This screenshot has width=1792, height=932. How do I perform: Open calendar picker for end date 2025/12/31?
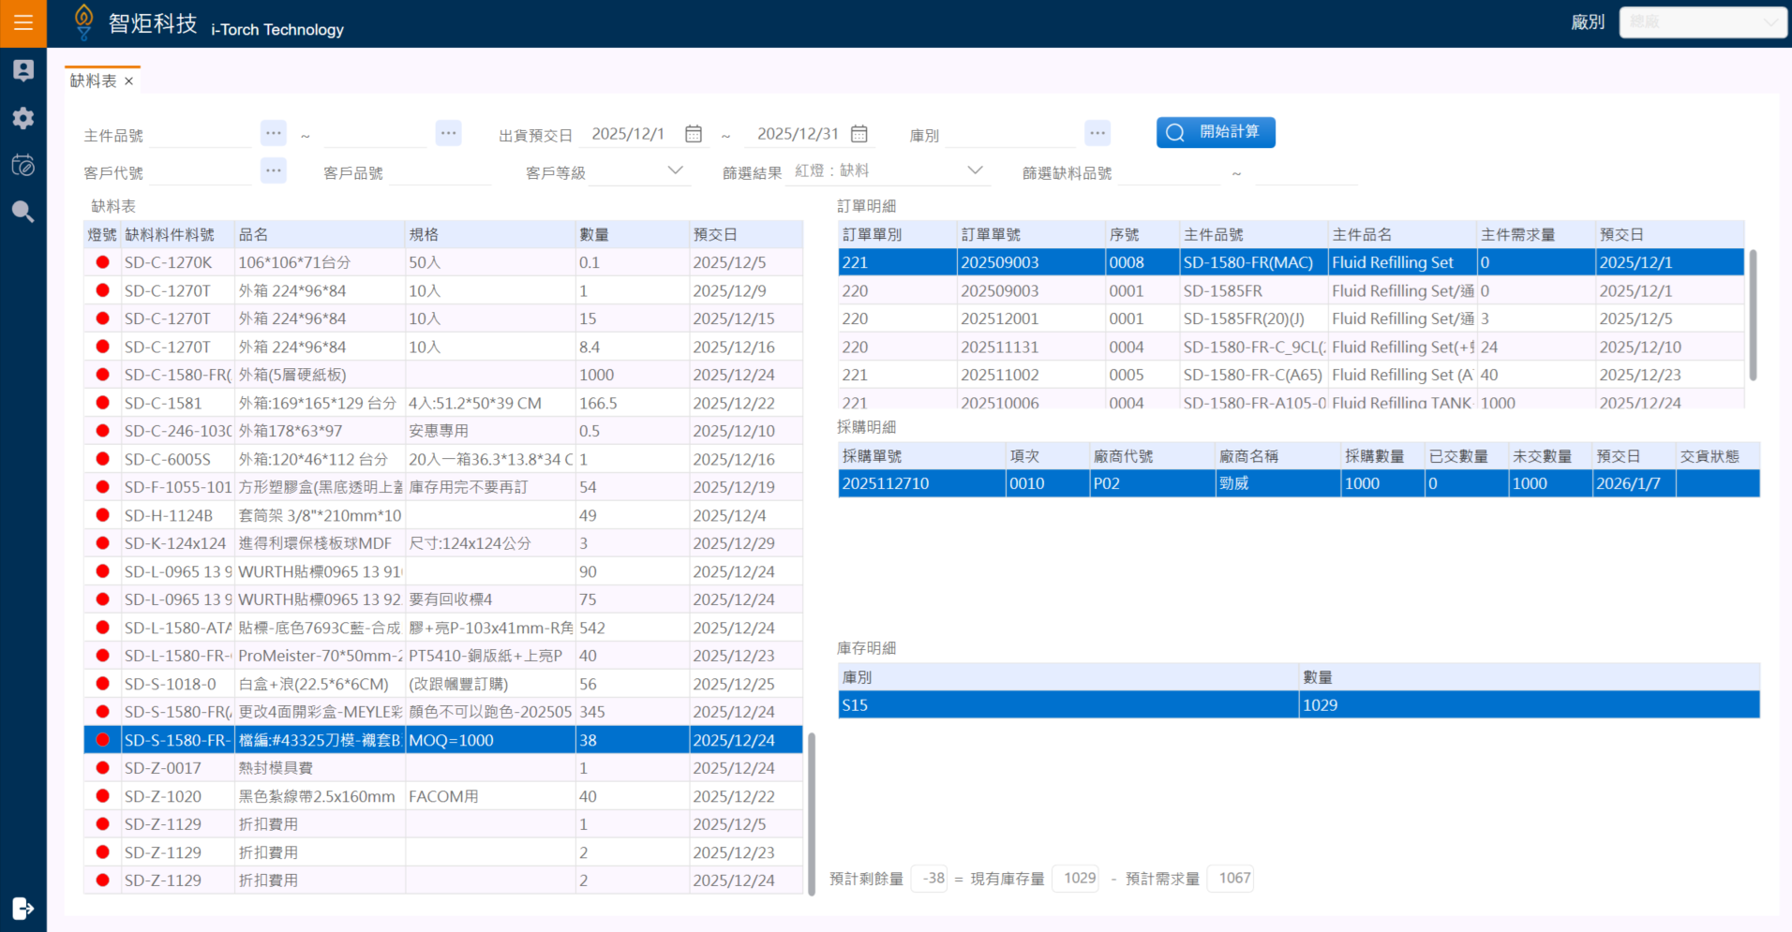click(x=859, y=134)
